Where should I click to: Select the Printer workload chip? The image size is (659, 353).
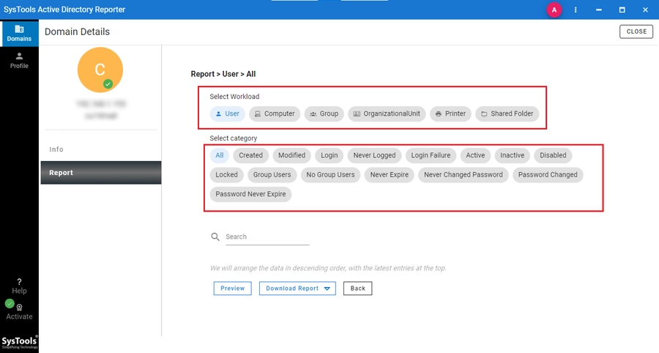tap(450, 114)
